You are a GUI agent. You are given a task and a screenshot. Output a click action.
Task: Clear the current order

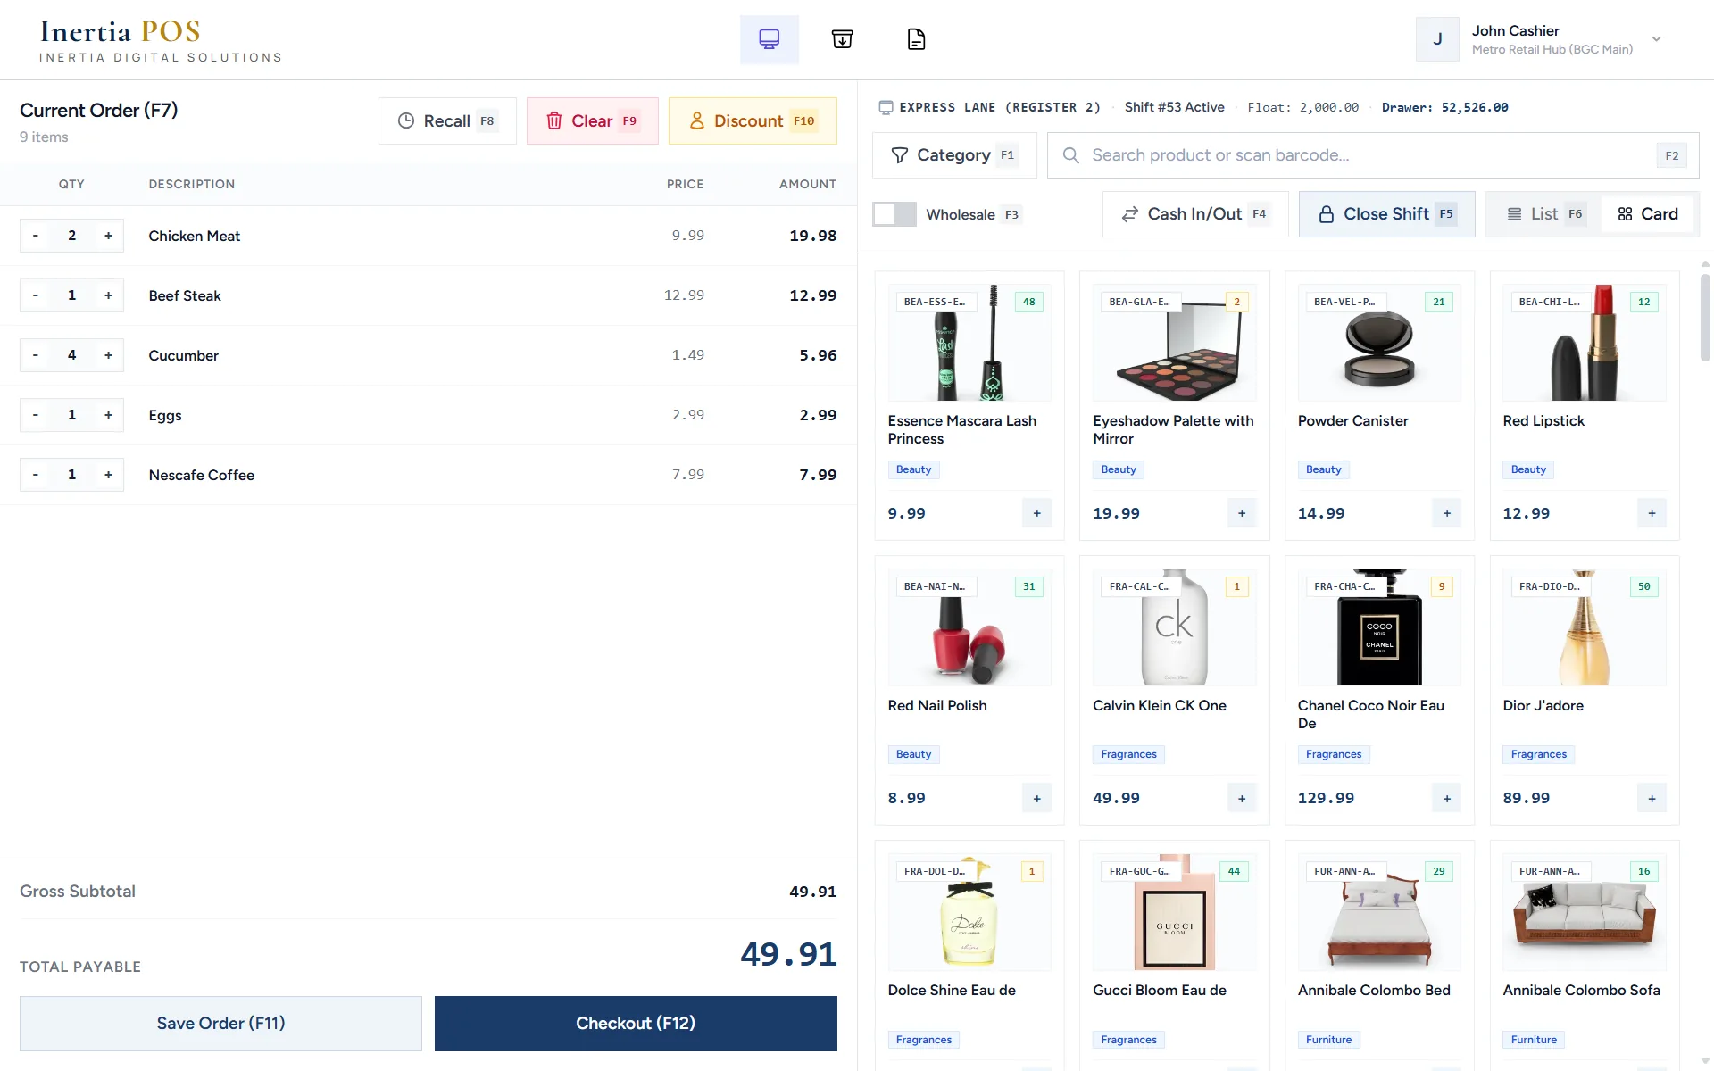click(592, 120)
